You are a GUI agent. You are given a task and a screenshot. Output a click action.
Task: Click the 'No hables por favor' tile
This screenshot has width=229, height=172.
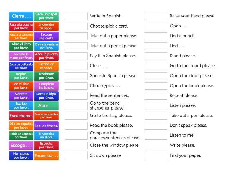click(x=21, y=156)
